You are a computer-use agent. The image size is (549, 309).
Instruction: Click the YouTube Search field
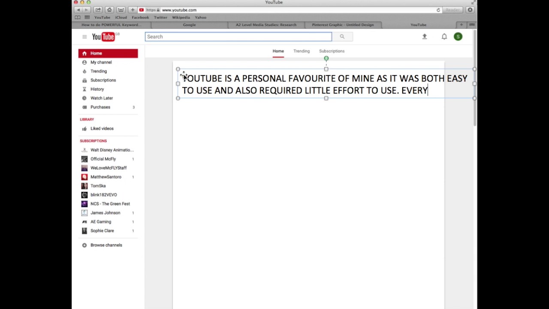tap(238, 36)
